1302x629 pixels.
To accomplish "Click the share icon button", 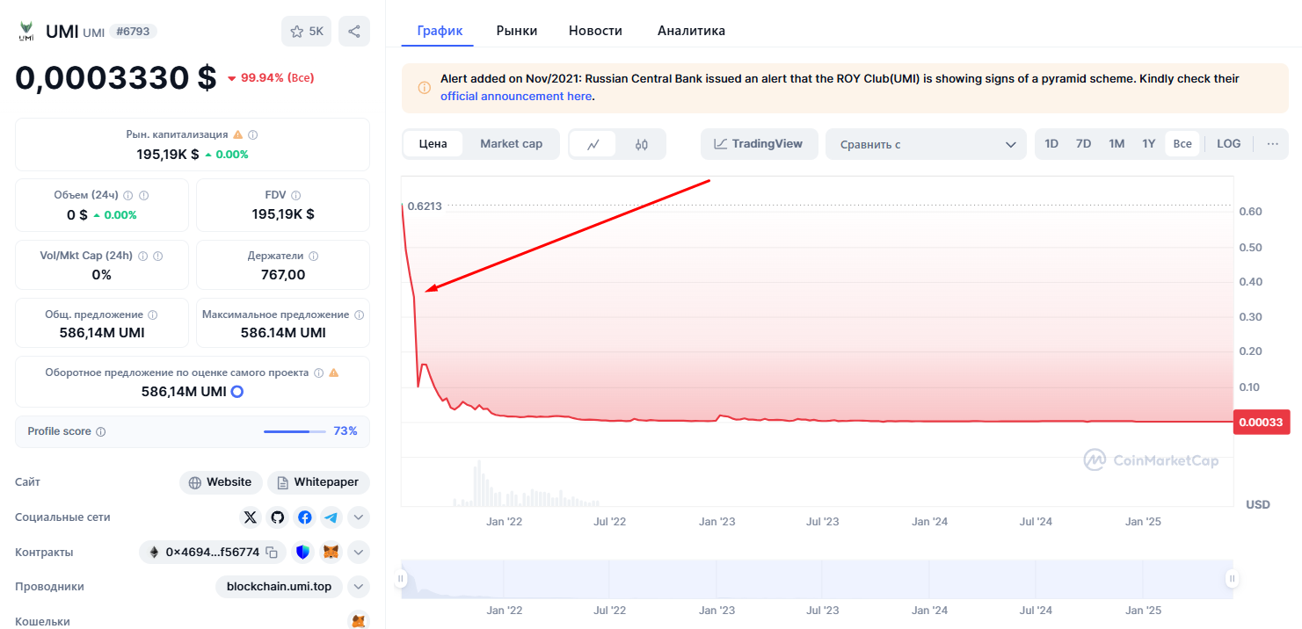I will (x=354, y=32).
